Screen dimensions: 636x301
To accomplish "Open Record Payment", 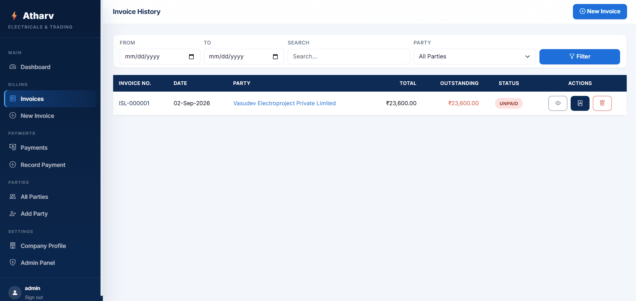I will (x=50, y=165).
